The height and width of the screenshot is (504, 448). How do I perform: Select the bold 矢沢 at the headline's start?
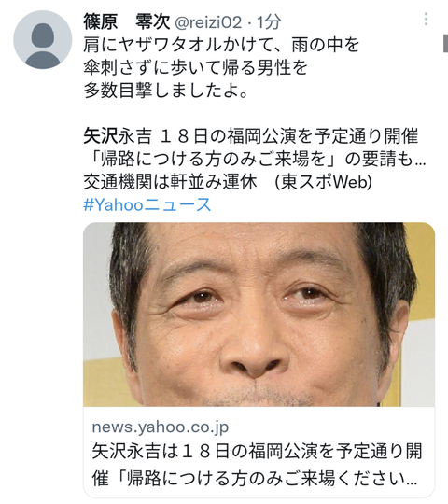(101, 136)
